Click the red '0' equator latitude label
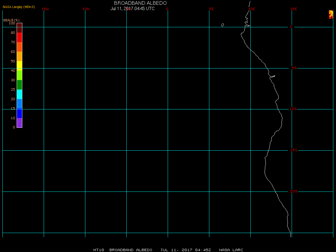Image resolution: width=336 pixels, height=252 pixels. coord(291,27)
